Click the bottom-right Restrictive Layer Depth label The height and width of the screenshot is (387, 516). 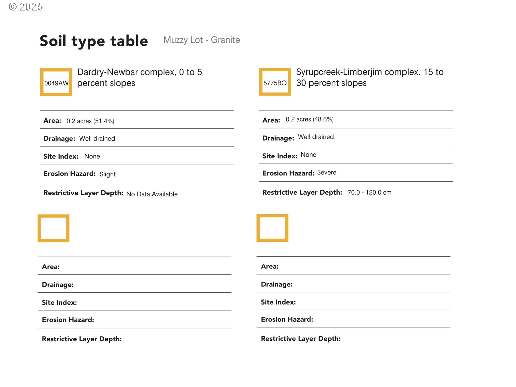[x=300, y=339]
